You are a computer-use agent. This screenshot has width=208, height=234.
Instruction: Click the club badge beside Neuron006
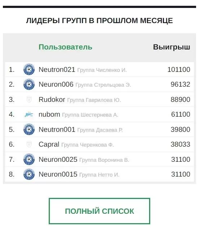pos(29,84)
